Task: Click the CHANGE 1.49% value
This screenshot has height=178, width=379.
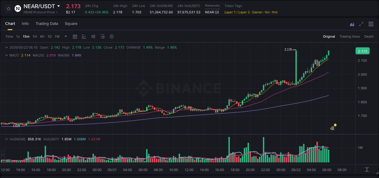Action: click(148, 47)
